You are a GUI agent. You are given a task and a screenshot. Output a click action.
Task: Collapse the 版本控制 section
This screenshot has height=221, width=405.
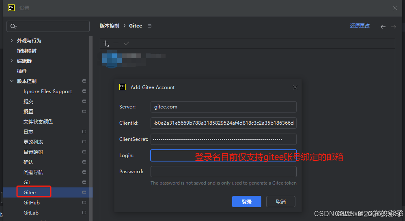coord(11,81)
